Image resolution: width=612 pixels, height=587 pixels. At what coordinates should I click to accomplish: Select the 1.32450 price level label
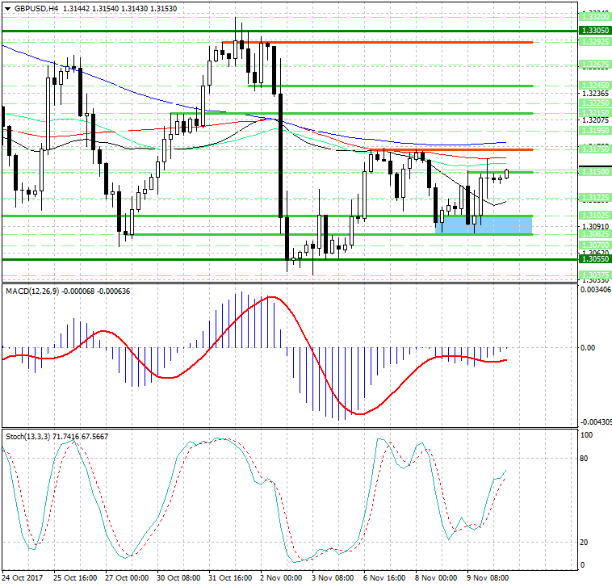[593, 85]
